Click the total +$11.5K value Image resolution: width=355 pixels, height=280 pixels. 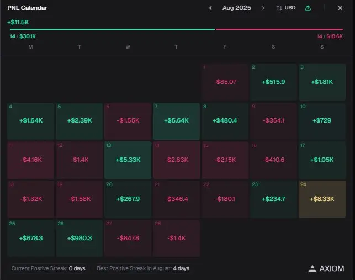[x=18, y=22]
